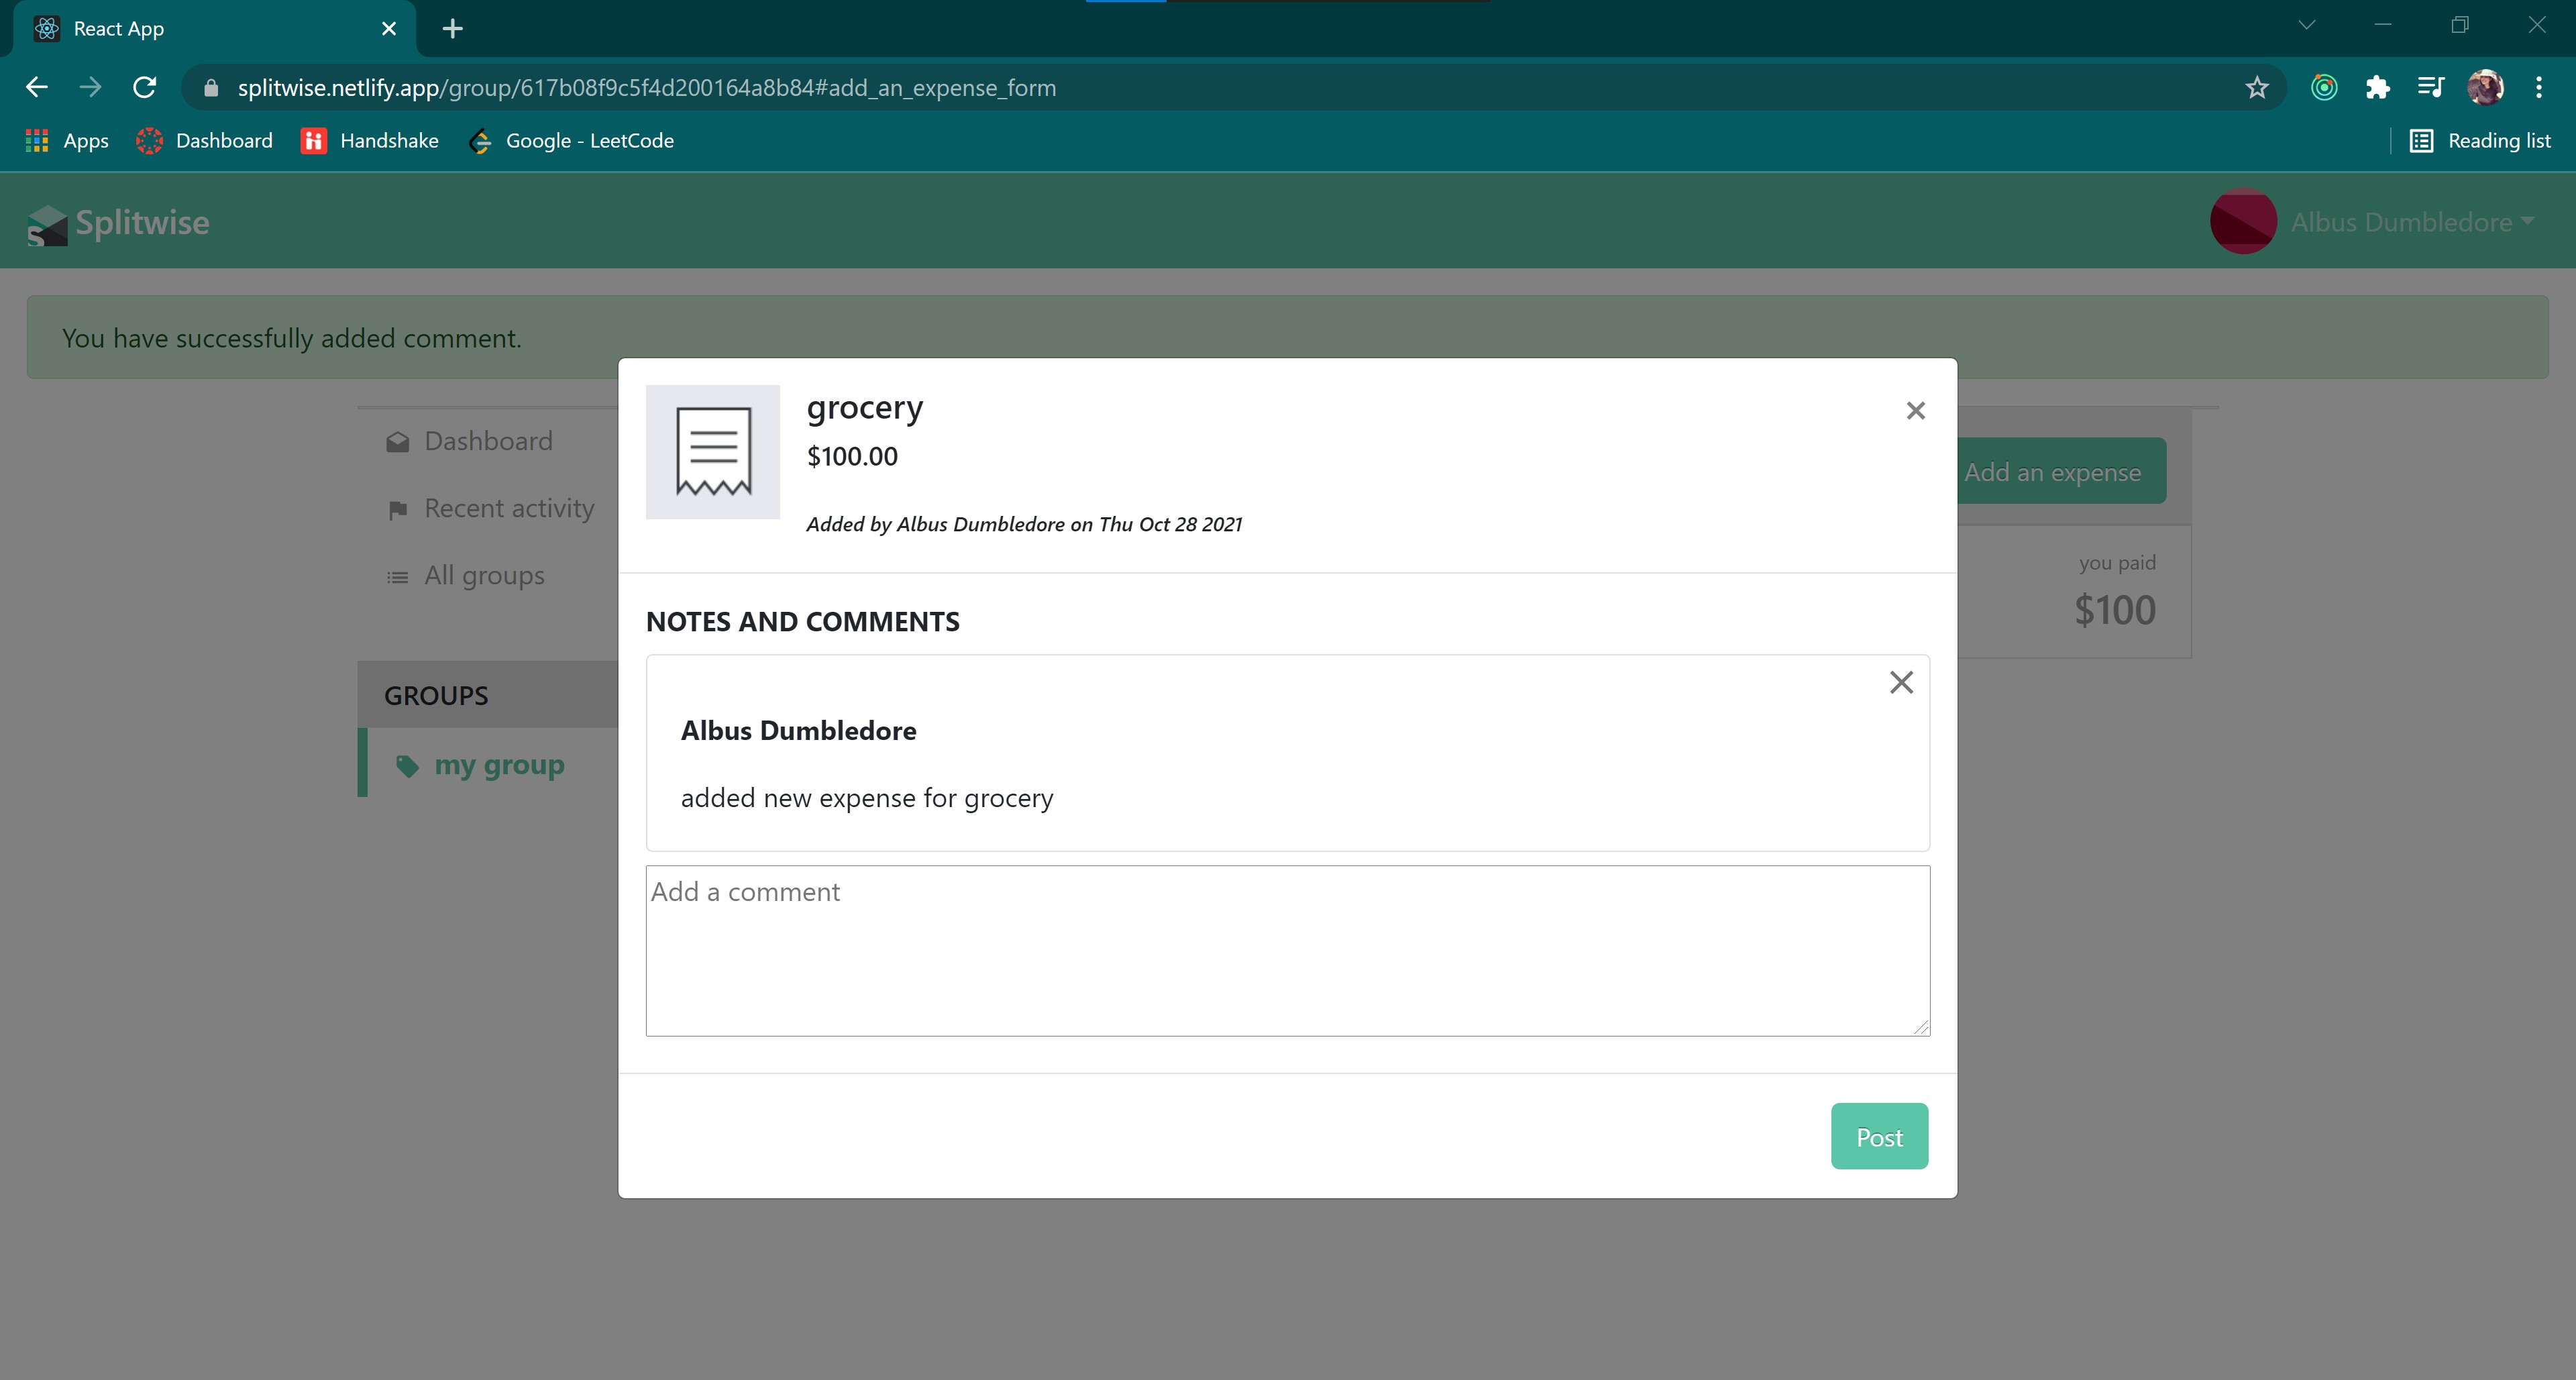Screen dimensions: 2576x1380
Task: Delete Albus Dumbledore's comment
Action: (x=1901, y=682)
